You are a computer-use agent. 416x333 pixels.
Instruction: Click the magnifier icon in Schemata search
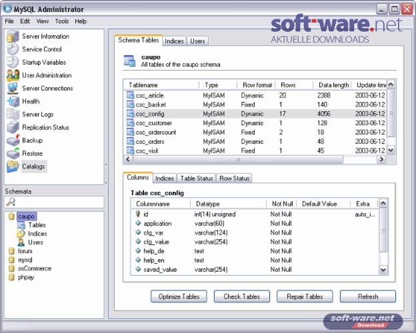11,202
